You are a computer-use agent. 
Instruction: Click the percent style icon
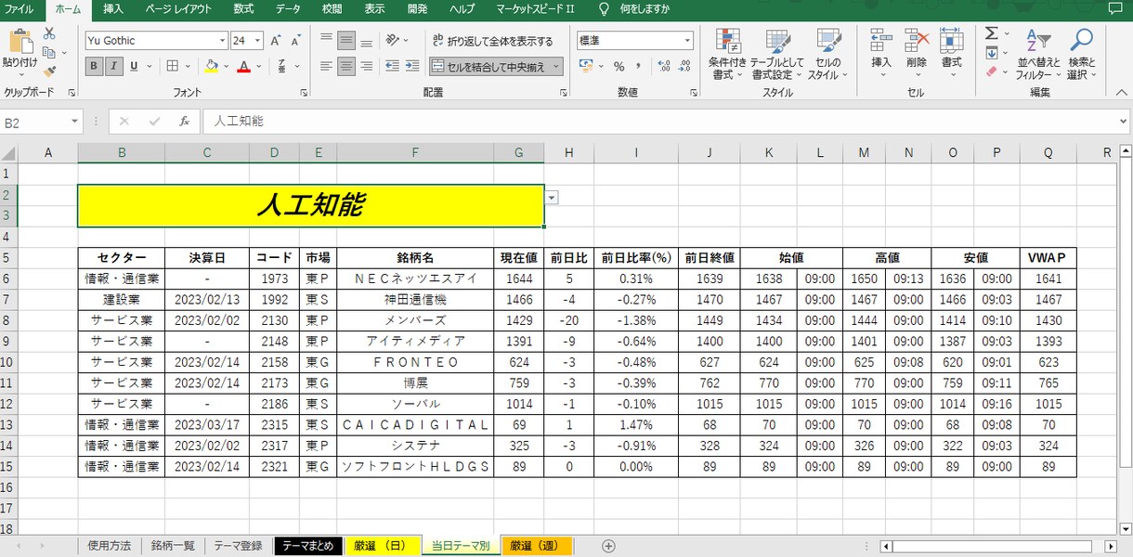tap(619, 66)
